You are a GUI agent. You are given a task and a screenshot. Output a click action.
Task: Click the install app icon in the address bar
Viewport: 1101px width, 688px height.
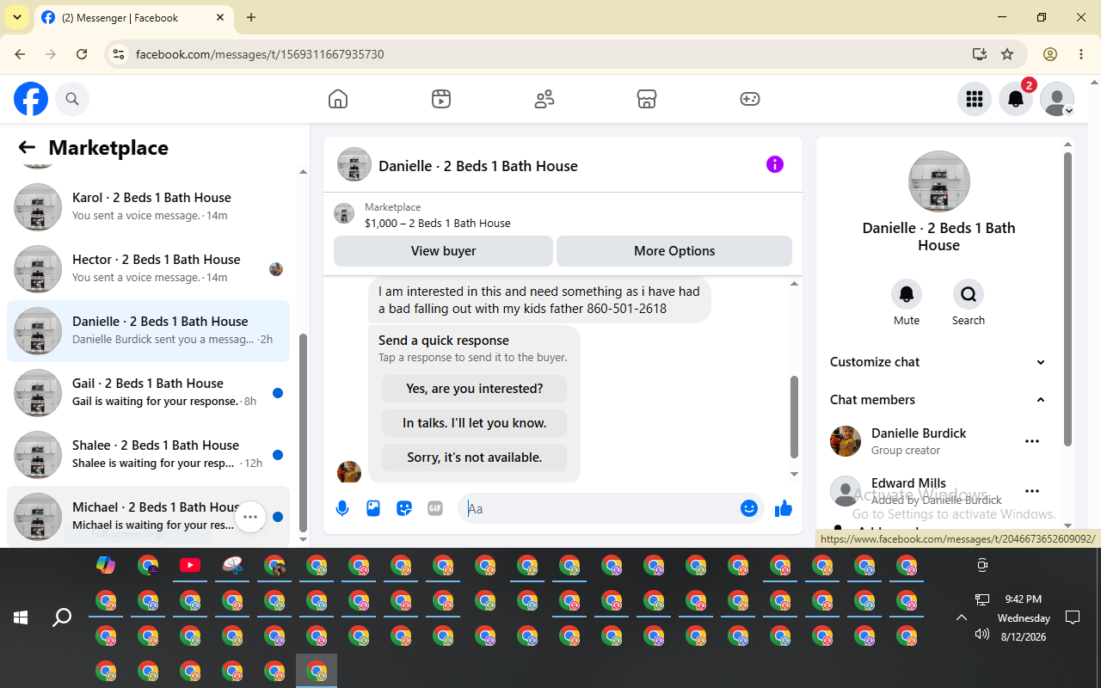(x=980, y=54)
